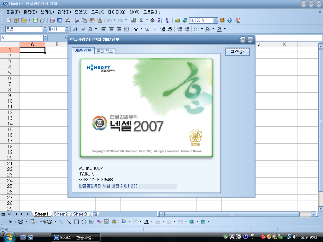Merge and center cells icon
The width and height of the screenshot is (323, 242).
pos(126,29)
